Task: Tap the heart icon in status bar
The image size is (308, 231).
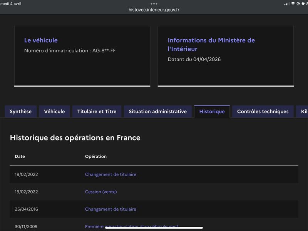Action: point(303,4)
